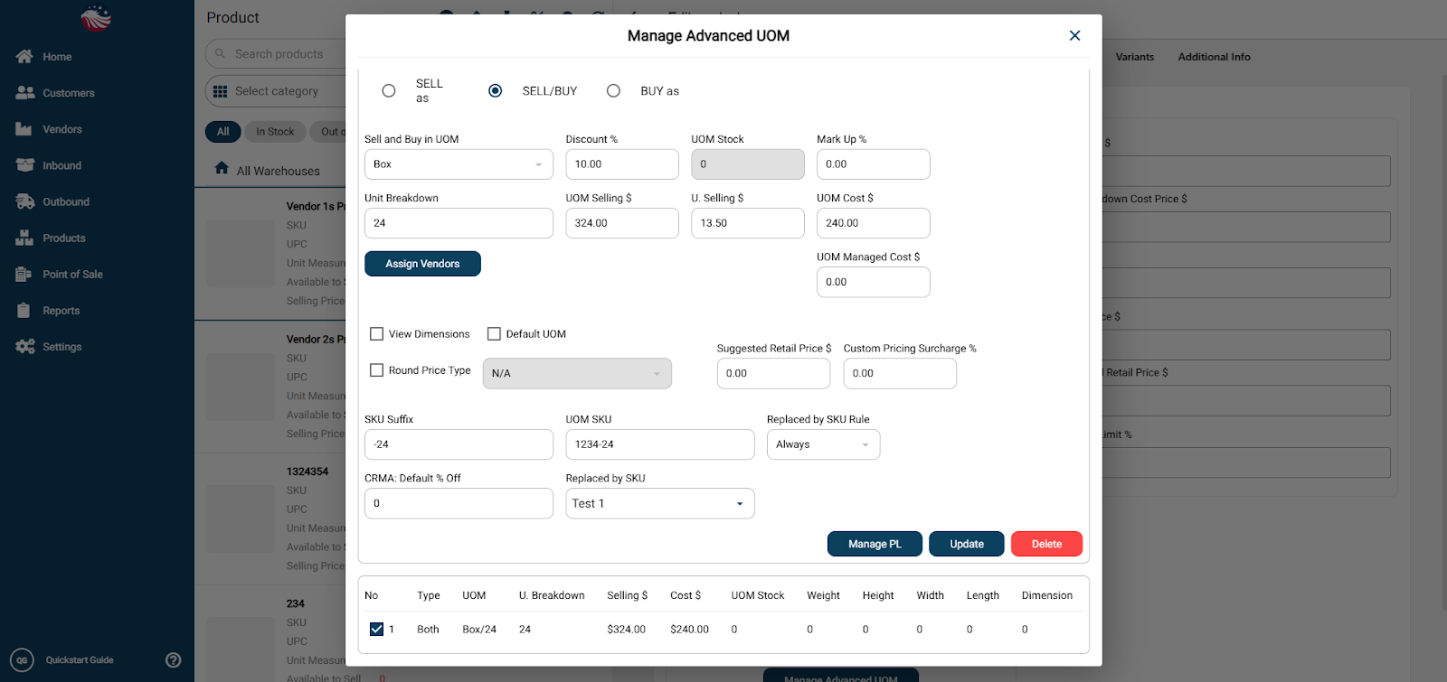This screenshot has height=682, width=1447.
Task: Select the SELL as radio option
Action: (389, 90)
